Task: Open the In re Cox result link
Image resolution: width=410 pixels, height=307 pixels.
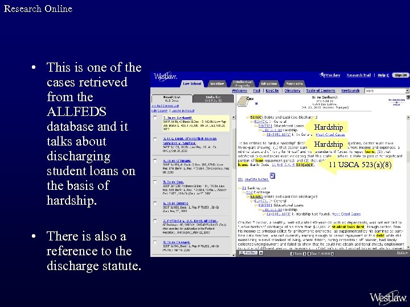Action: click(173, 182)
